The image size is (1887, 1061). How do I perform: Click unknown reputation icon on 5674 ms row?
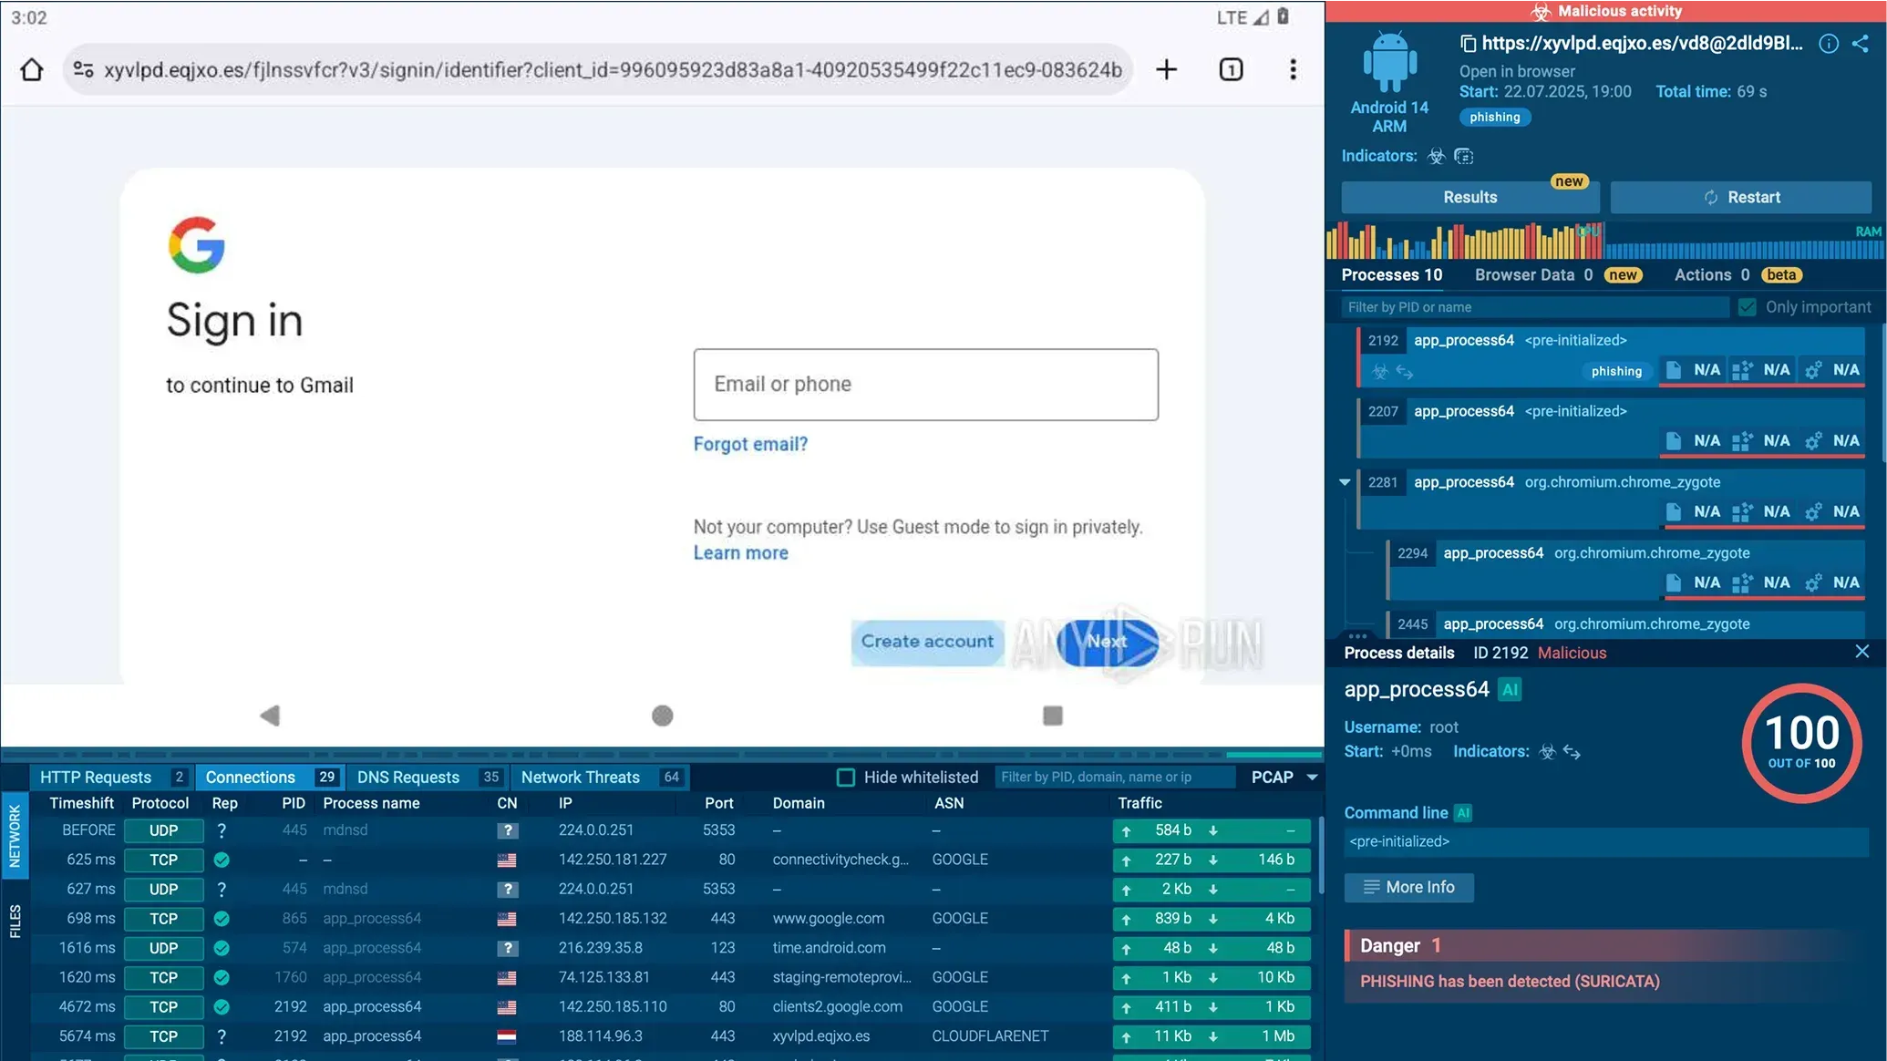click(222, 1036)
